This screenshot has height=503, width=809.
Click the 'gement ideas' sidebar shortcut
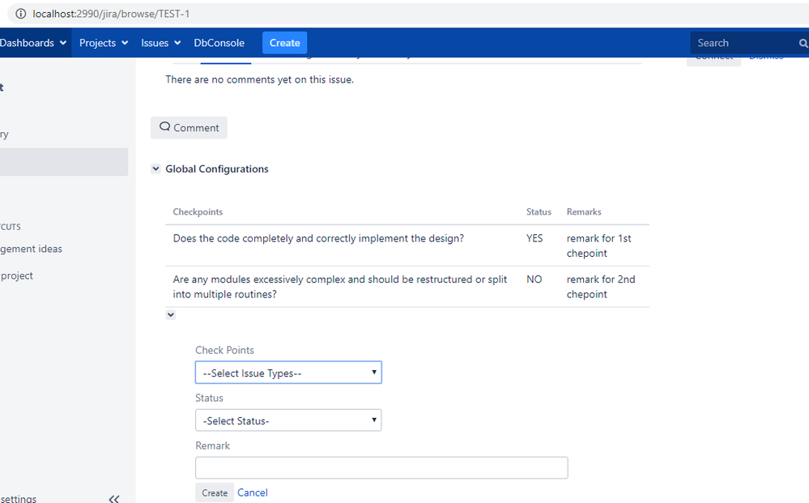(31, 249)
